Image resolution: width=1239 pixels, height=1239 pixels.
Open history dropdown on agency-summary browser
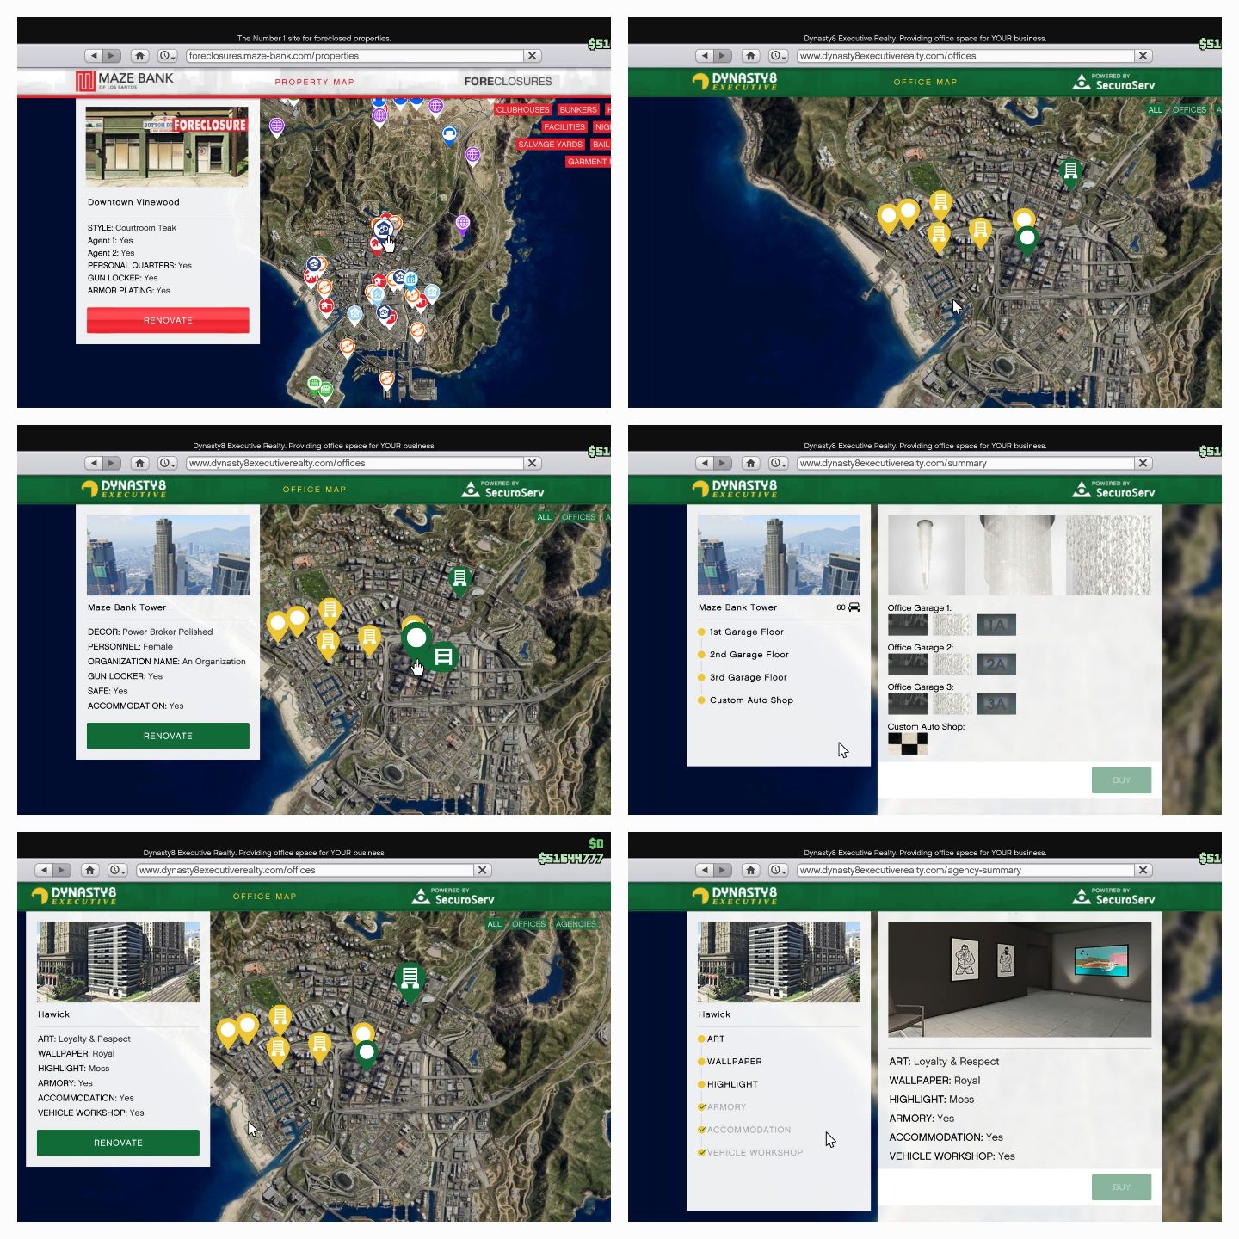[x=779, y=870]
